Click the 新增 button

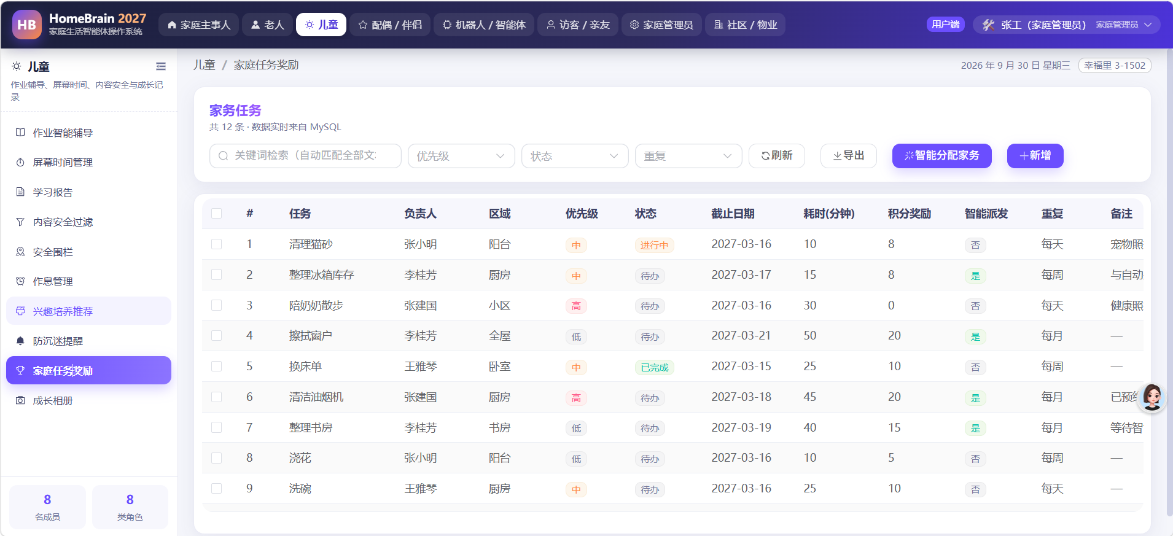(1035, 156)
